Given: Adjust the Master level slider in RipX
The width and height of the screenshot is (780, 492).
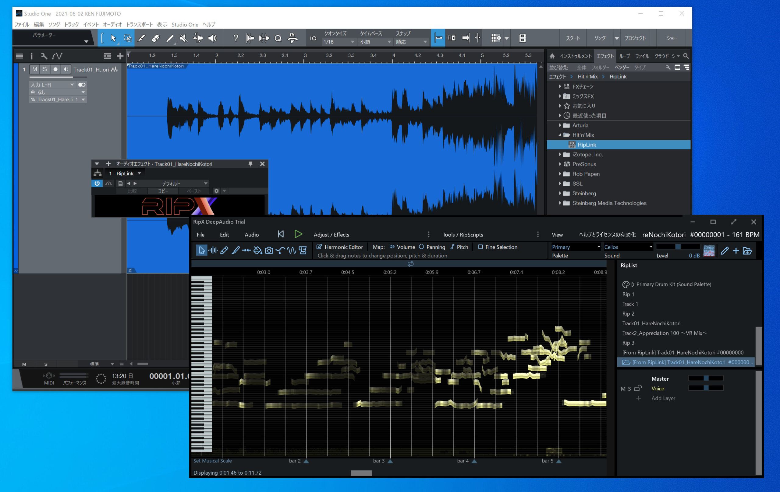Looking at the screenshot, I should click(x=706, y=378).
